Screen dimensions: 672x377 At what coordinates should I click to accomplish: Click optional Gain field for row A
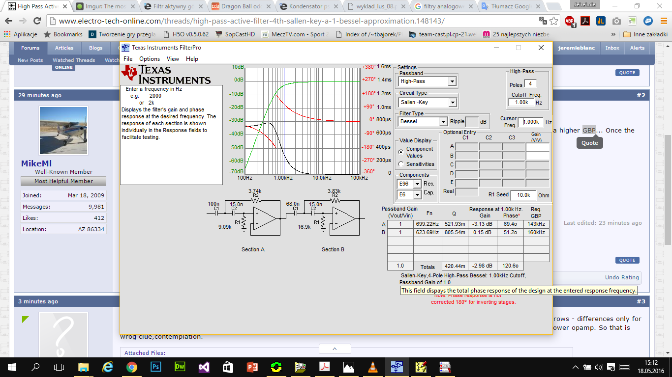[x=537, y=146]
